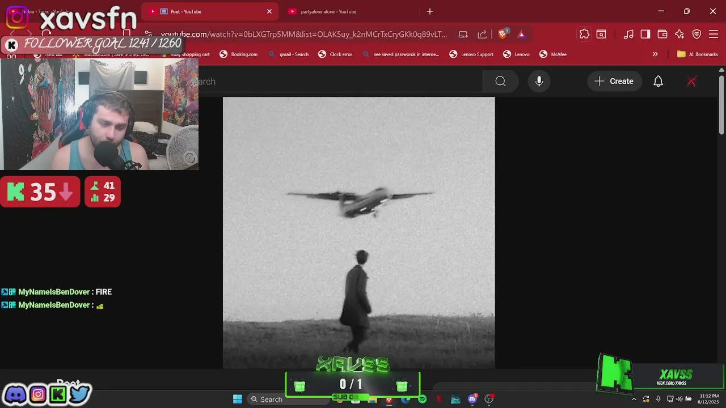Open the All Bookmarks folder
The width and height of the screenshot is (726, 408).
click(x=698, y=54)
